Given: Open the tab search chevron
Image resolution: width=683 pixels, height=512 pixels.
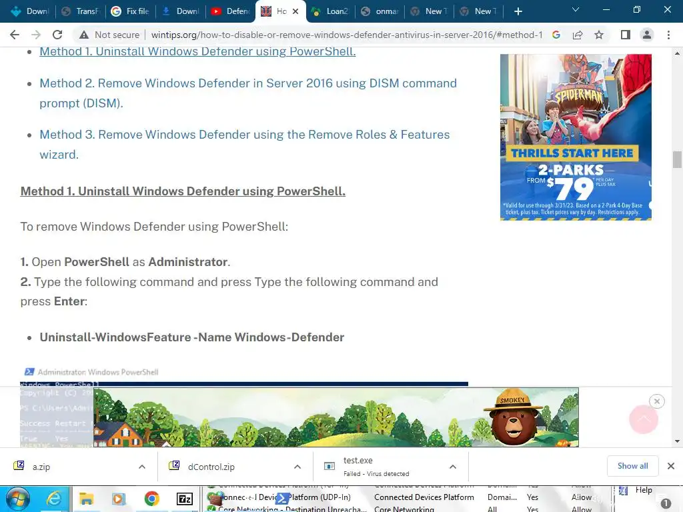Looking at the screenshot, I should coord(576,9).
